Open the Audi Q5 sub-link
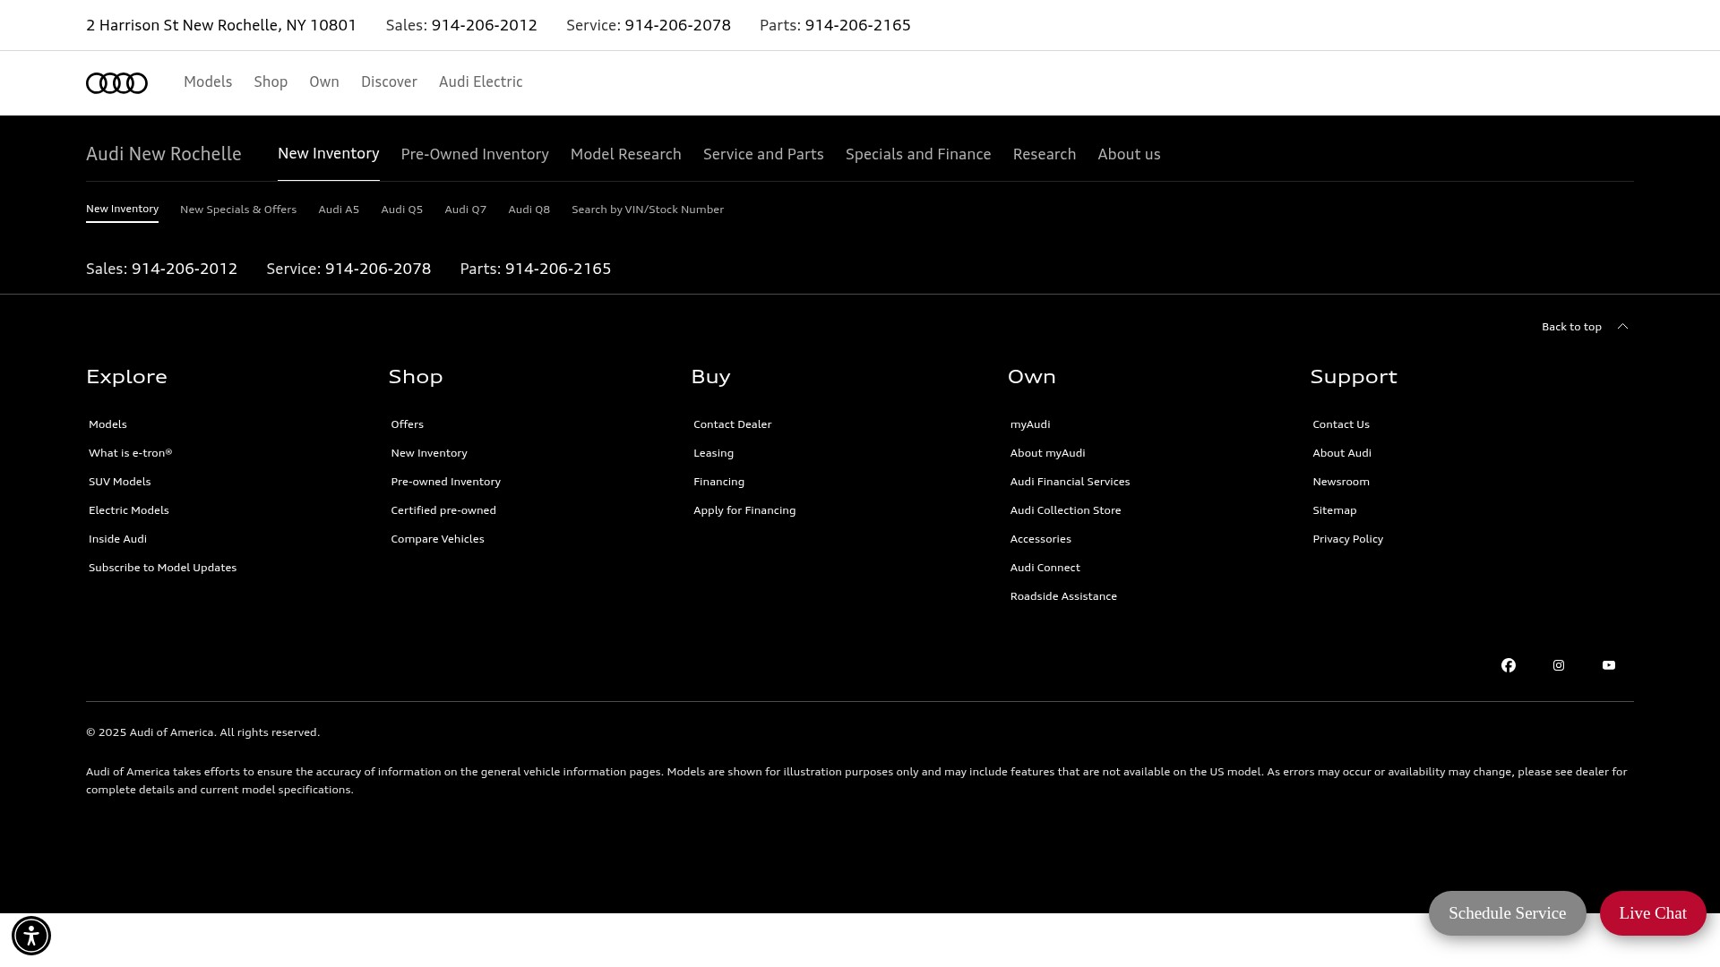This screenshot has height=967, width=1720. pyautogui.click(x=401, y=210)
